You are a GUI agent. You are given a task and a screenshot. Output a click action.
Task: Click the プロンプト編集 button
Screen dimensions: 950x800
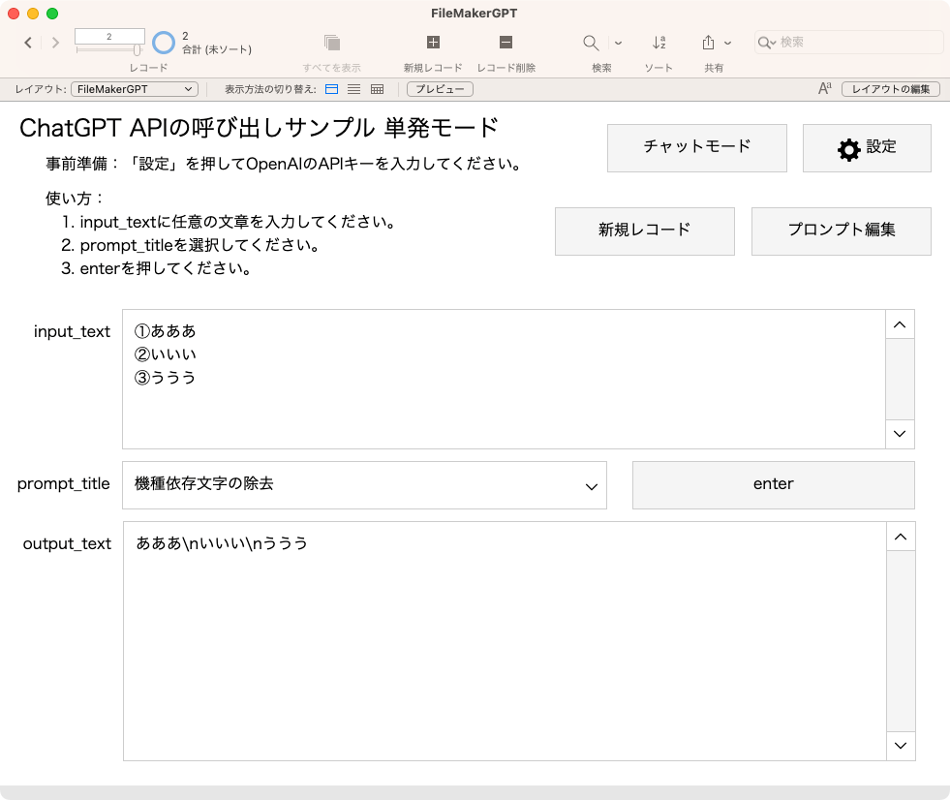pyautogui.click(x=841, y=231)
